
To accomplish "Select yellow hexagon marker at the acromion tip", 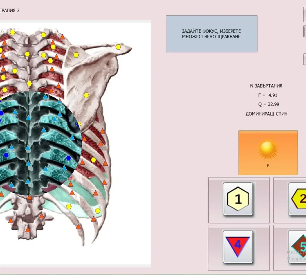I will click(118, 47).
